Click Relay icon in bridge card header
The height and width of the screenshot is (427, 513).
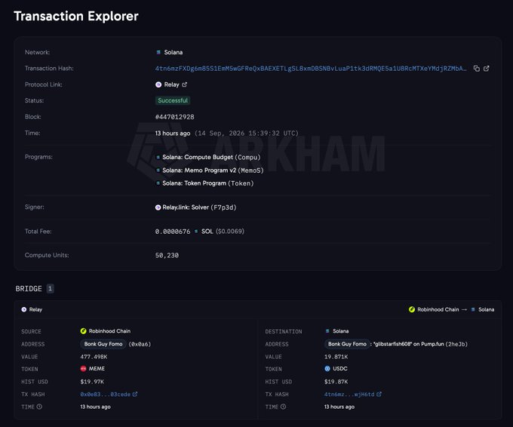24,309
